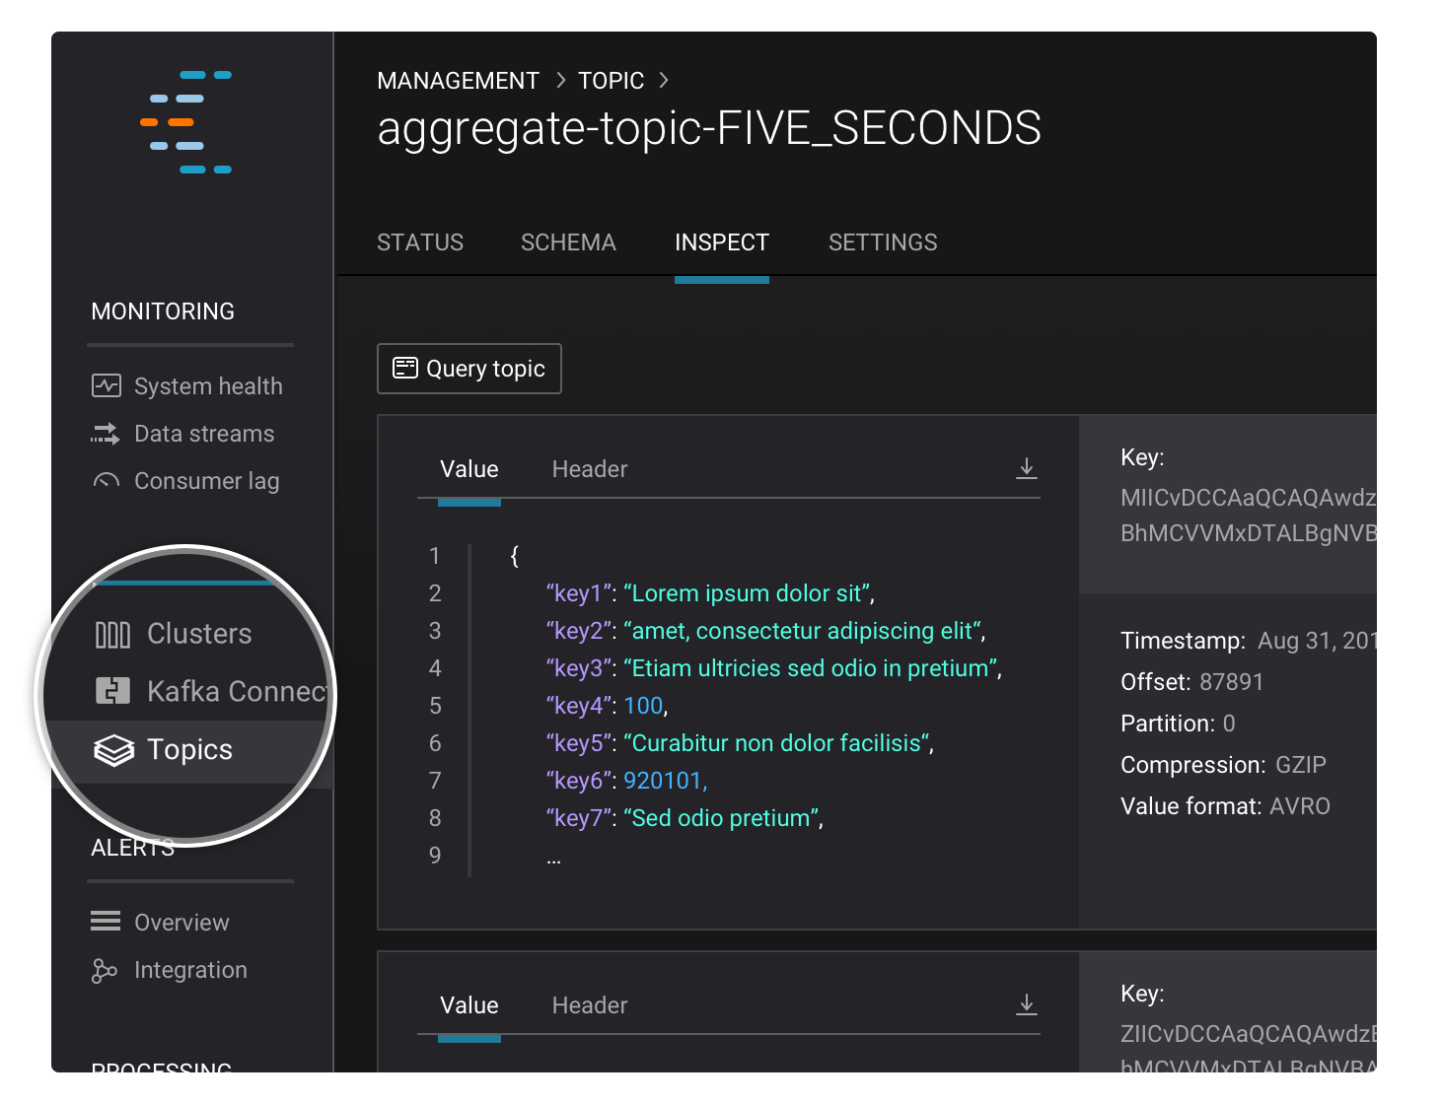Open Kafka Connect

(227, 691)
